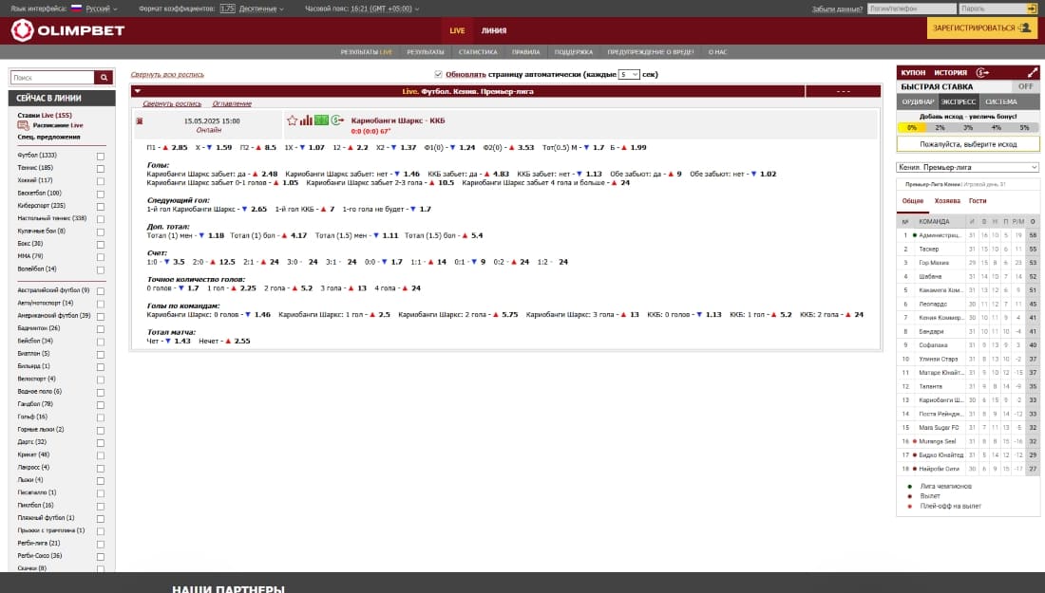Screen dimensions: 1045x593
Task: Select the Система bet type tab
Action: pos(1001,102)
